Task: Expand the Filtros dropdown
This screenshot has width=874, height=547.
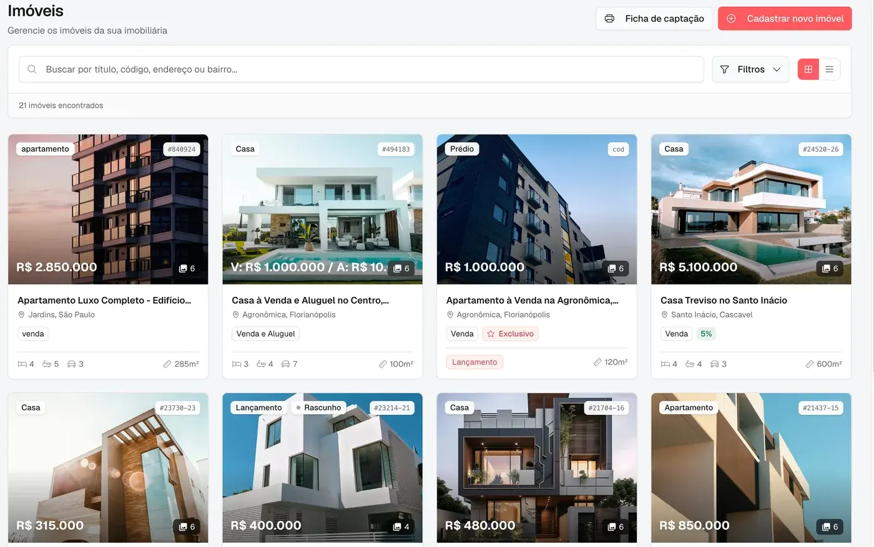Action: click(750, 69)
